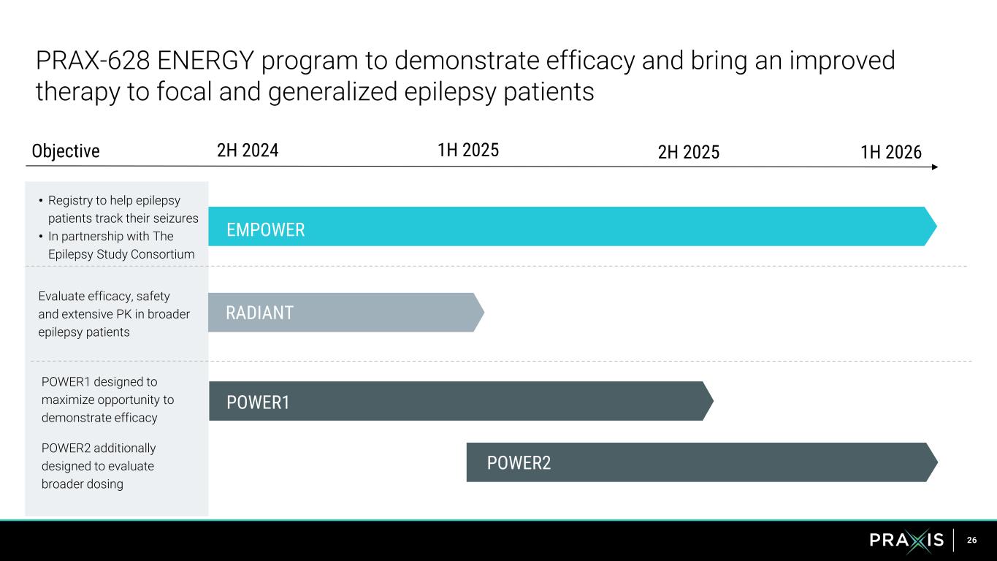The width and height of the screenshot is (997, 561).
Task: Click the slide title about PRAX-628 ENERGY
Action: point(465,76)
